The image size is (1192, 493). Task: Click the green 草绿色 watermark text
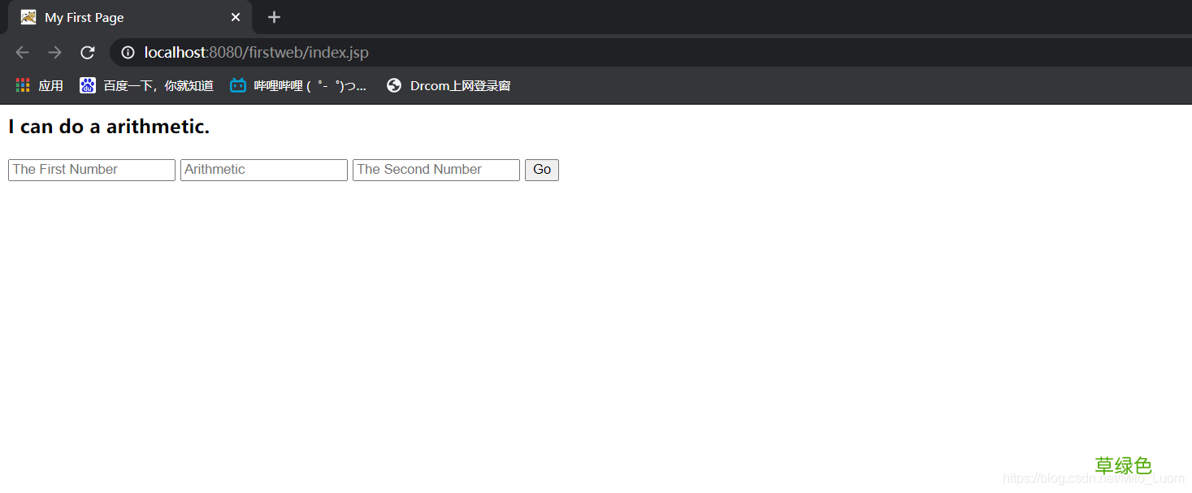pos(1123,465)
